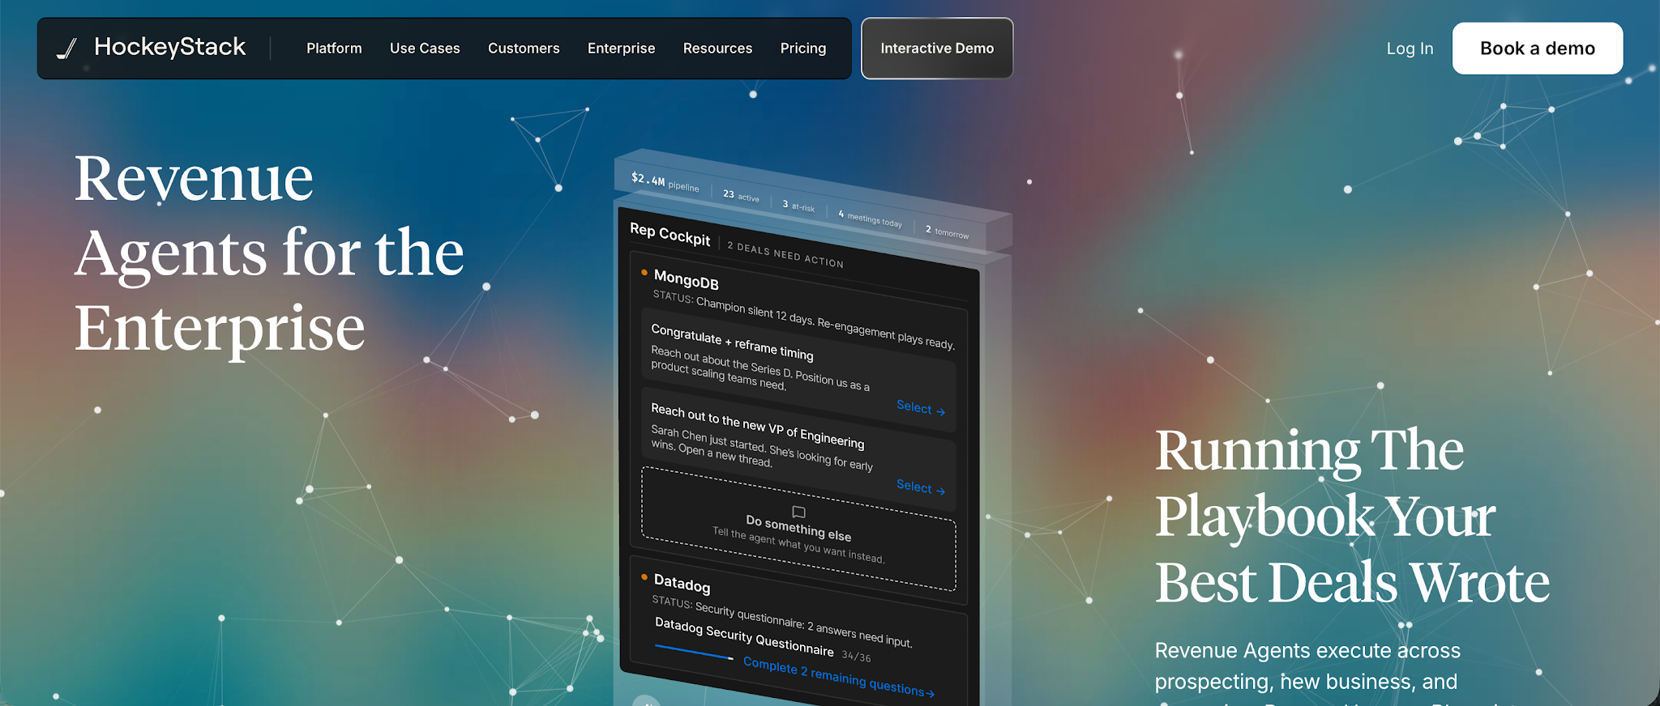The width and height of the screenshot is (1660, 706).
Task: Click the Datadog questionnaire progress bar
Action: (694, 652)
